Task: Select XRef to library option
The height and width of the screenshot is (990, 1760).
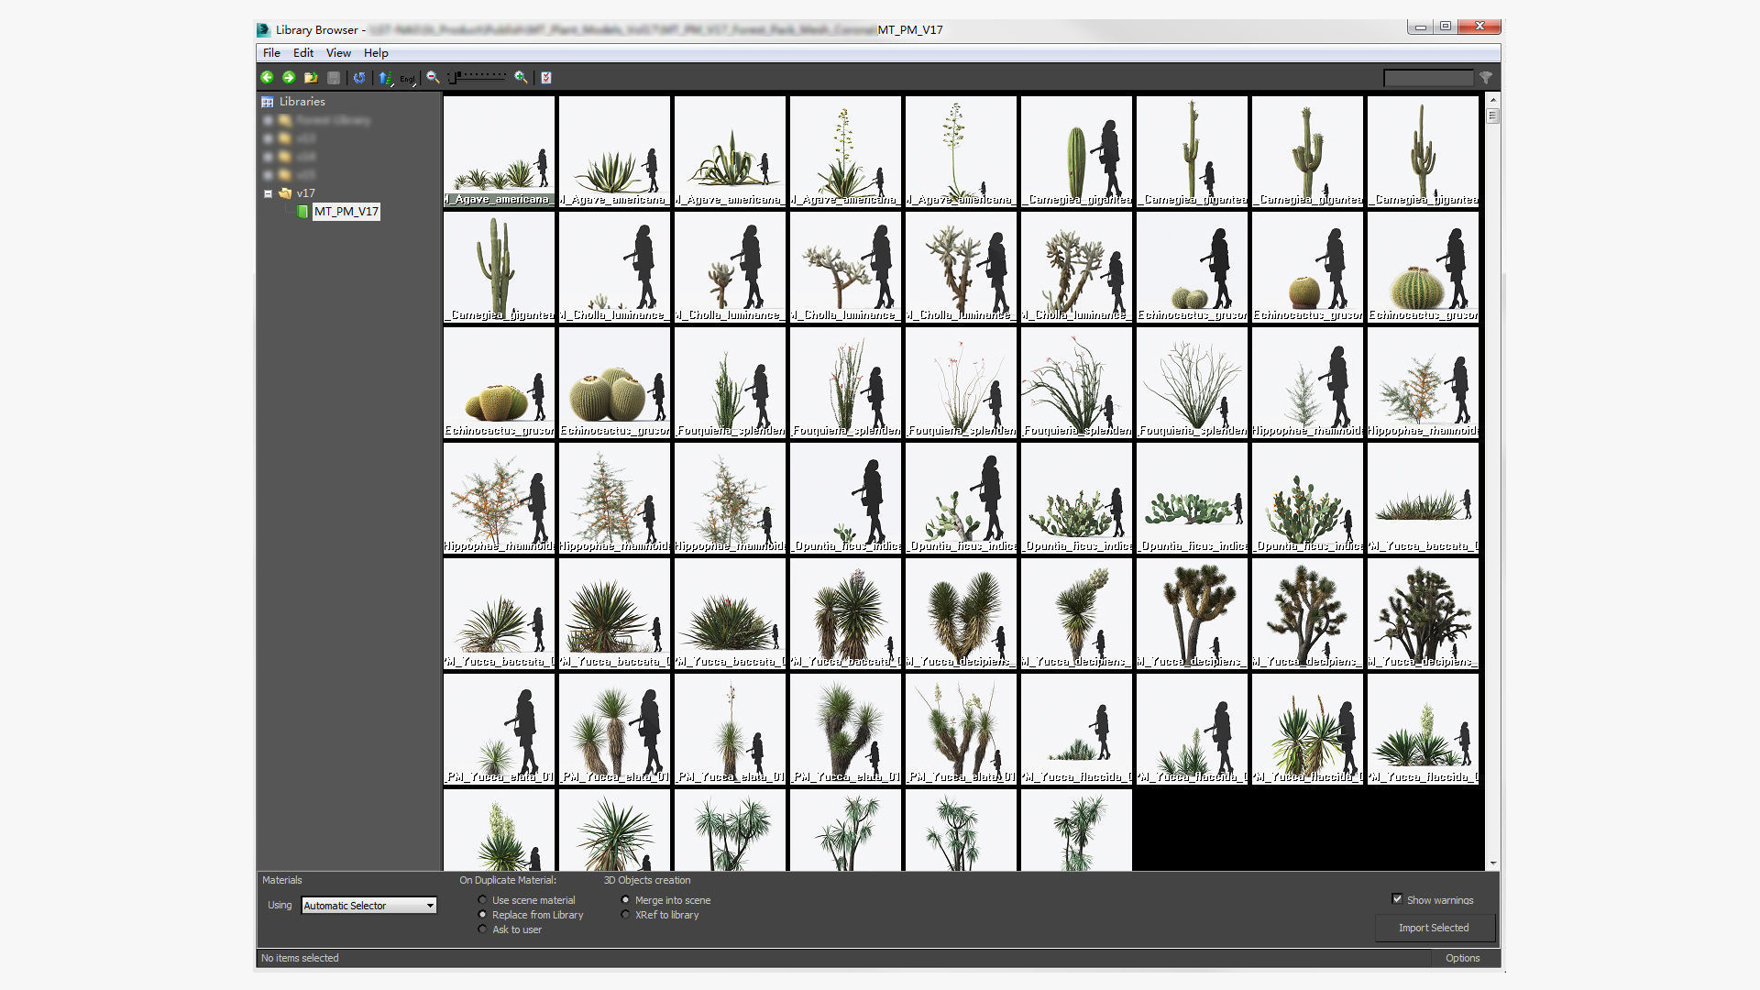Action: [x=626, y=915]
